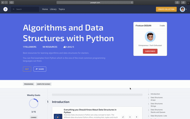Click the thumbs-up rating icon by 4.645/5
Viewport: 190px width, 119px height.
[x=65, y=47]
